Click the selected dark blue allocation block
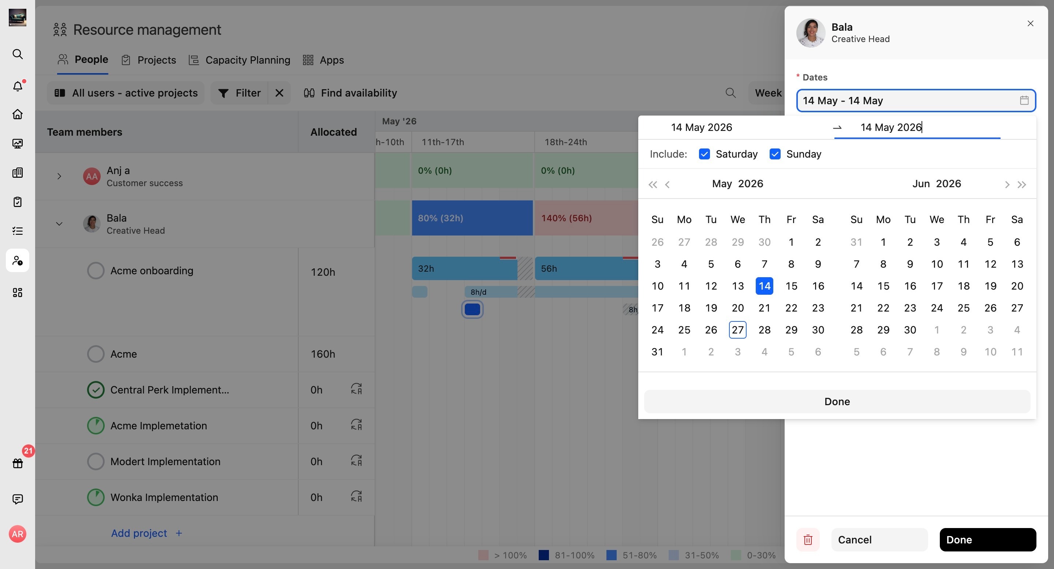The image size is (1054, 569). point(472,309)
